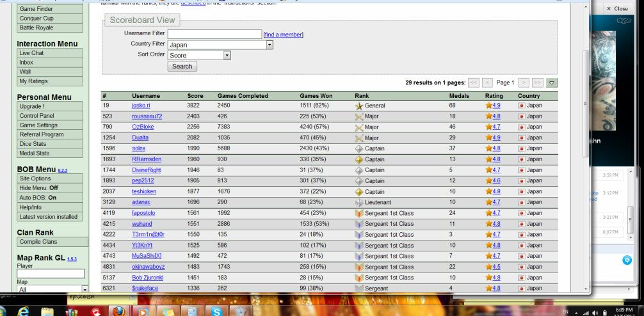Click the Lieutenant rank icon in adanac row
The image size is (644, 316).
click(x=359, y=202)
